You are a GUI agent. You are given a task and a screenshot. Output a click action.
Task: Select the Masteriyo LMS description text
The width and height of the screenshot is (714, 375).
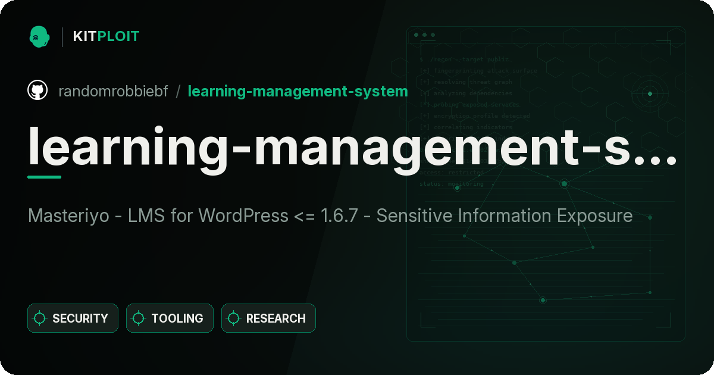pos(330,215)
